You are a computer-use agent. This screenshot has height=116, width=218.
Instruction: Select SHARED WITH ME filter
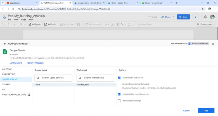click(x=16, y=79)
